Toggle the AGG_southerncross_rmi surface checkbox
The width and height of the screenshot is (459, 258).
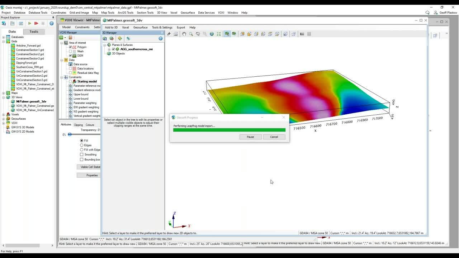[x=113, y=49]
